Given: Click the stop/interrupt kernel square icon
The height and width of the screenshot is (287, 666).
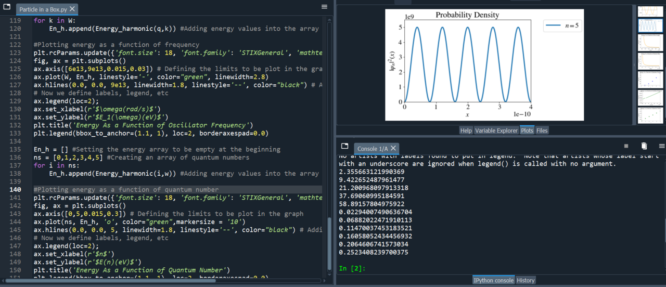Looking at the screenshot, I should coord(626,146).
